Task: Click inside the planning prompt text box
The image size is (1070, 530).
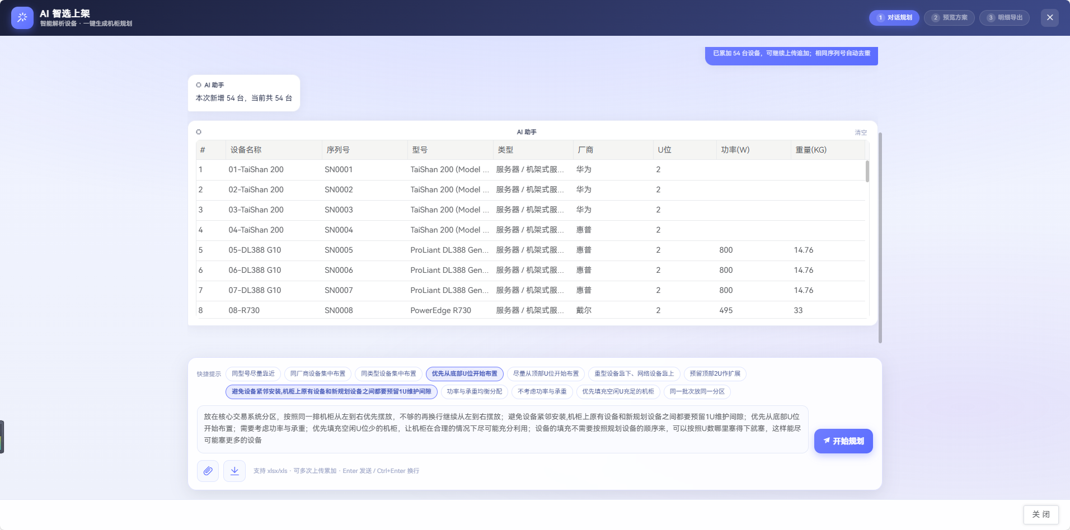Action: pyautogui.click(x=503, y=429)
